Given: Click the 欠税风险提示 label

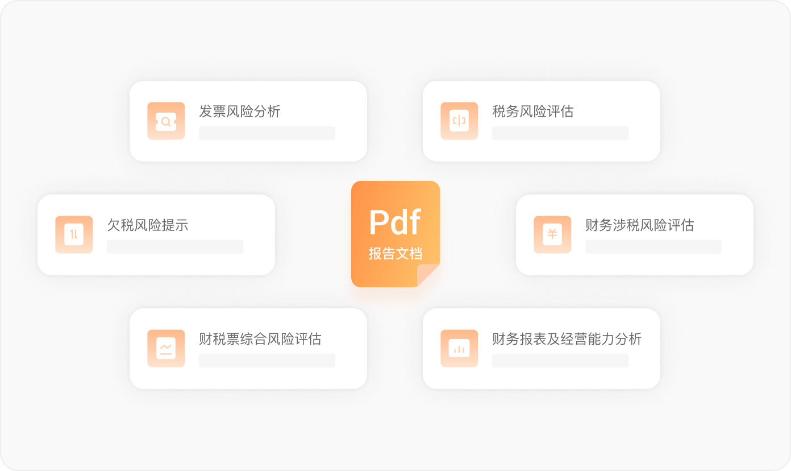Looking at the screenshot, I should tap(147, 225).
